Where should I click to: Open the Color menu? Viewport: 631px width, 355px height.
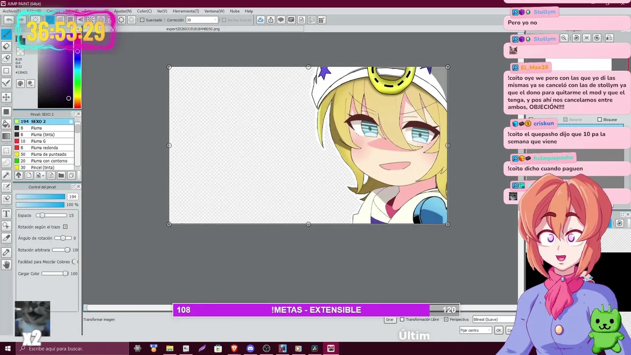pos(144,11)
